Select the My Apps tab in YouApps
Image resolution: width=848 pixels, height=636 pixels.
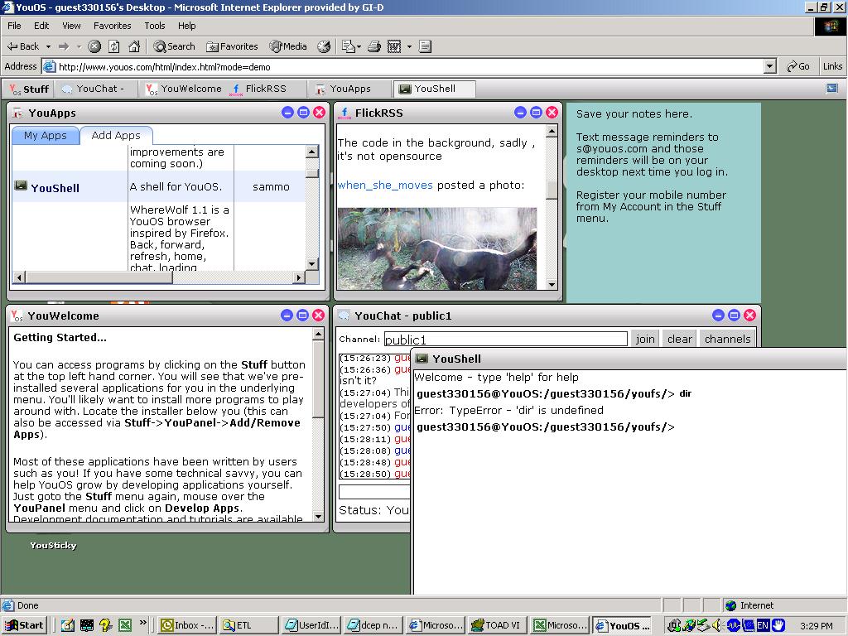(x=46, y=135)
